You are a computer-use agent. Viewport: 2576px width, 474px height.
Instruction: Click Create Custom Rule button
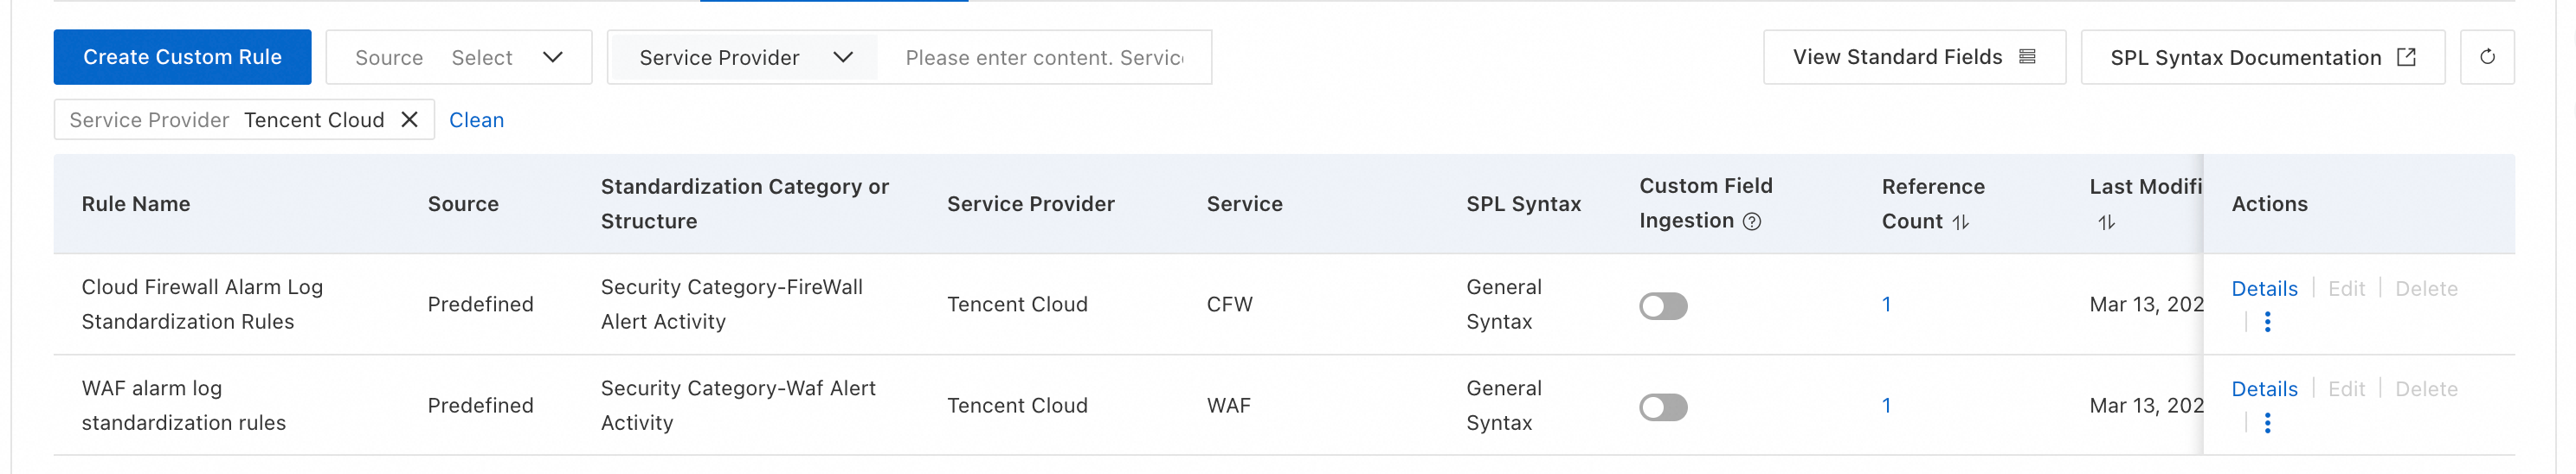pos(182,57)
